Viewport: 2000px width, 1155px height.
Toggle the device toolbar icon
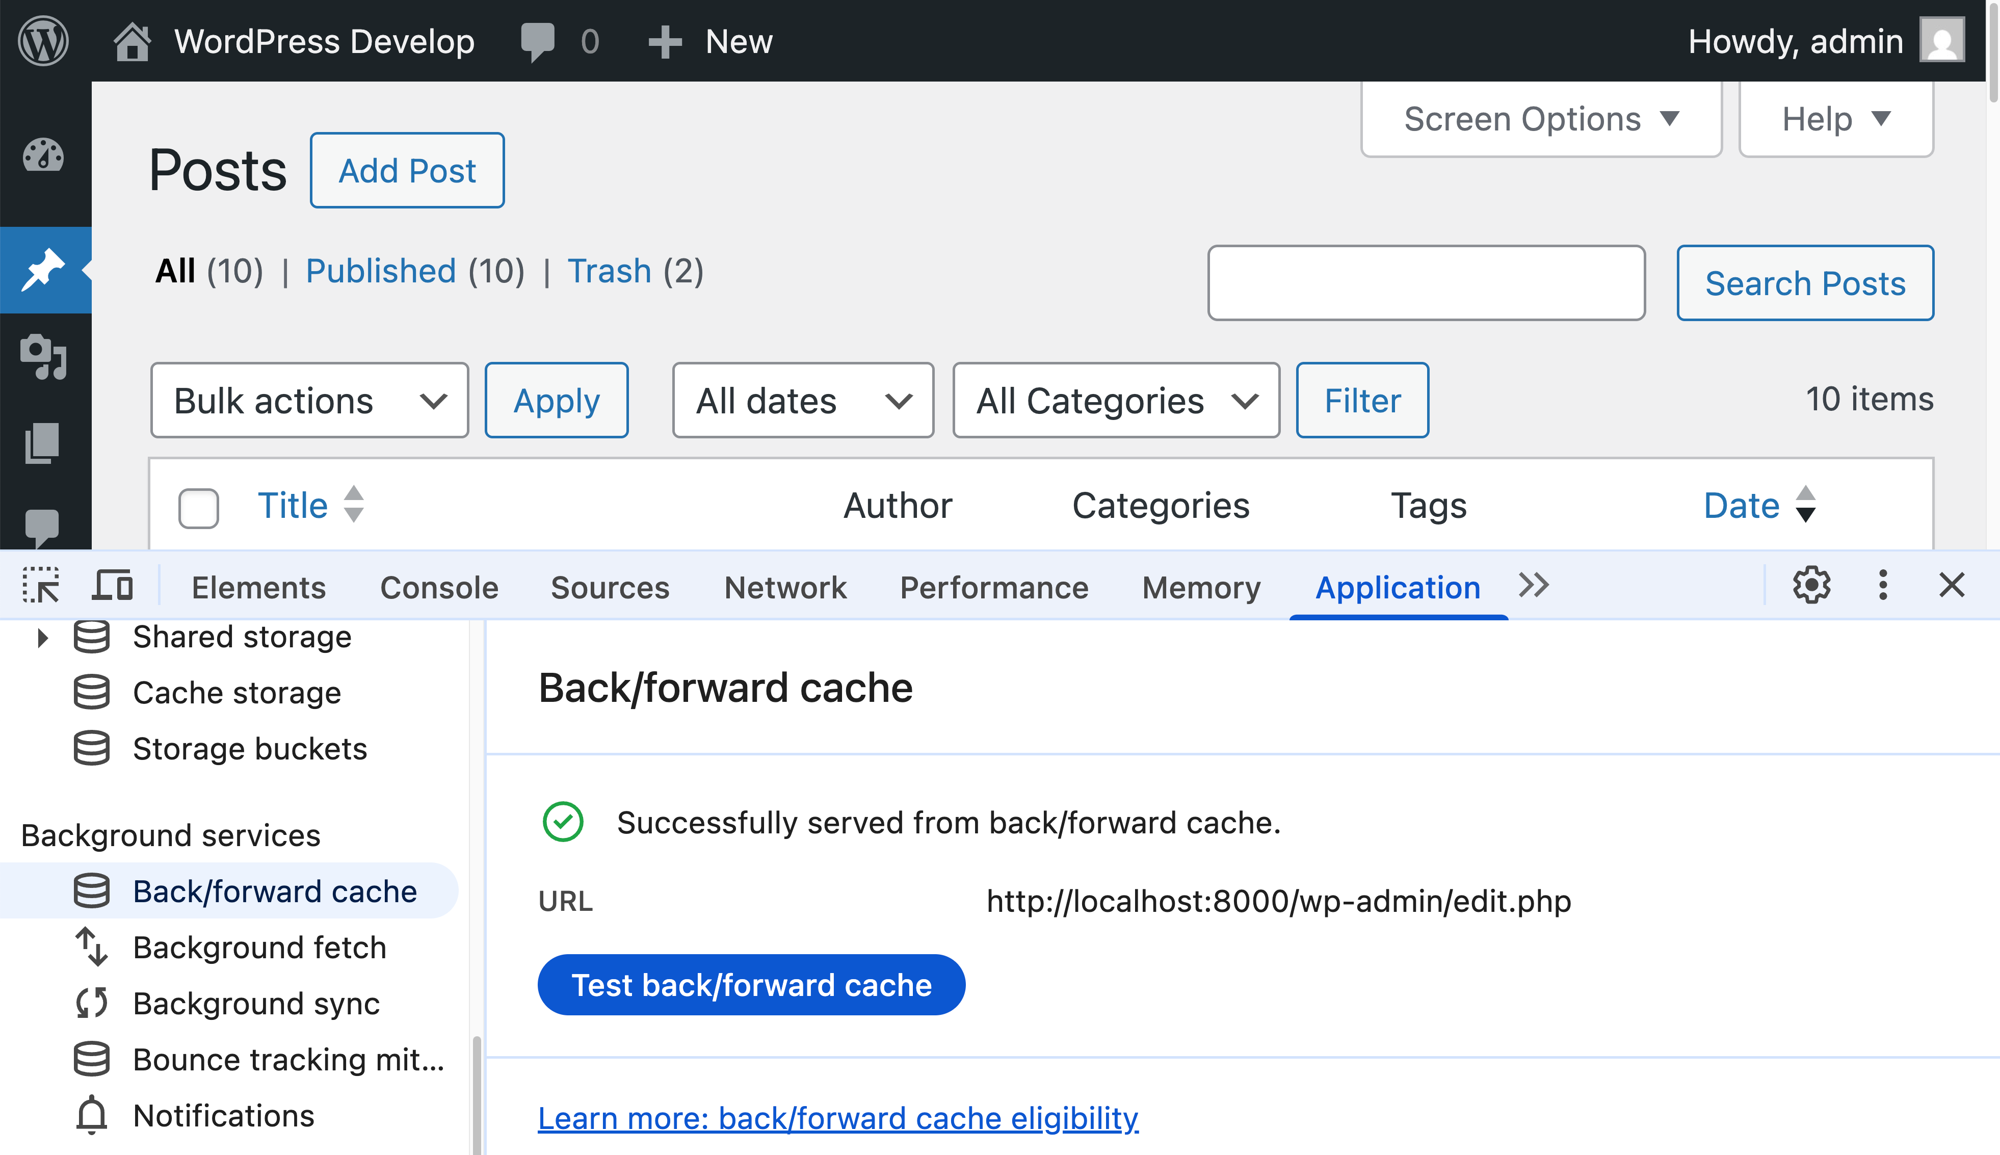112,586
